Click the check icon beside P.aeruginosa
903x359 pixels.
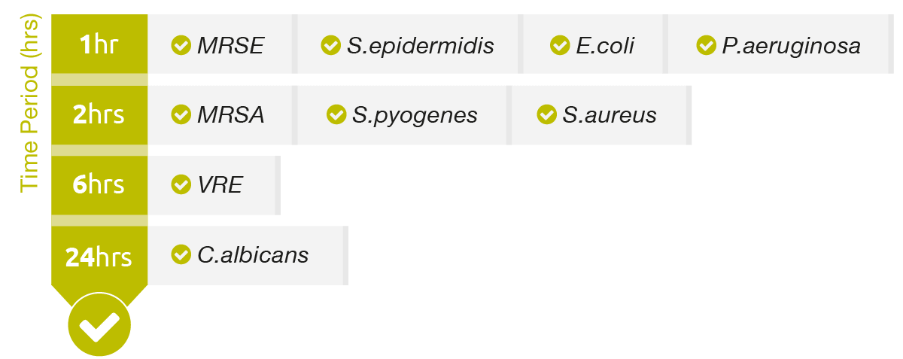coord(706,45)
